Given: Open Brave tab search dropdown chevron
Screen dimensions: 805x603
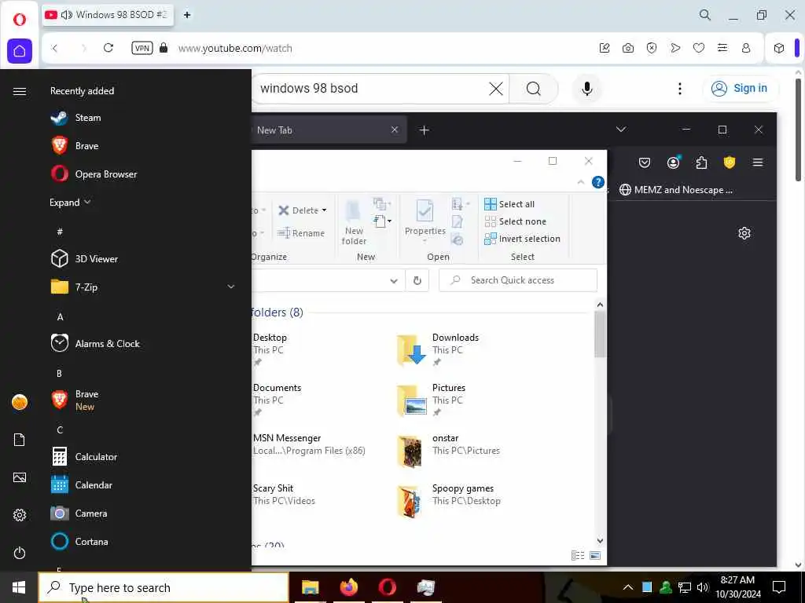Looking at the screenshot, I should click(x=621, y=130).
